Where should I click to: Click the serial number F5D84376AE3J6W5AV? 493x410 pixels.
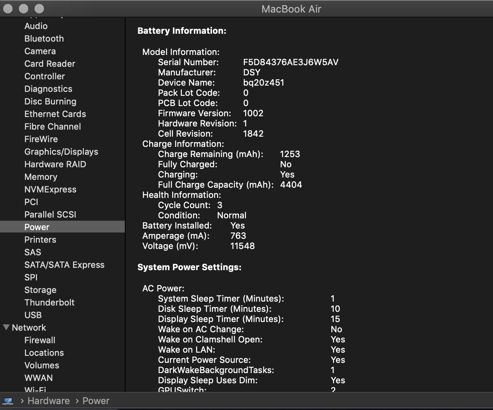coord(291,62)
